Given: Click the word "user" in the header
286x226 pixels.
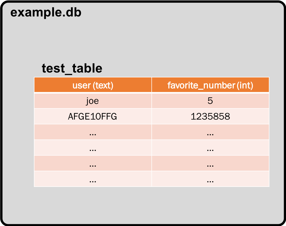Looking at the screenshot, I should (x=81, y=85).
